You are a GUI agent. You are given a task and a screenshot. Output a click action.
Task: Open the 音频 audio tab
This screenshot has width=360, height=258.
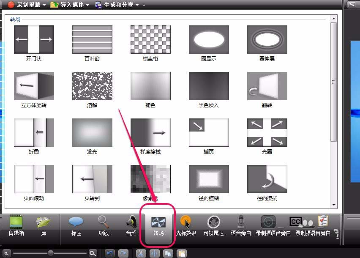131,225
